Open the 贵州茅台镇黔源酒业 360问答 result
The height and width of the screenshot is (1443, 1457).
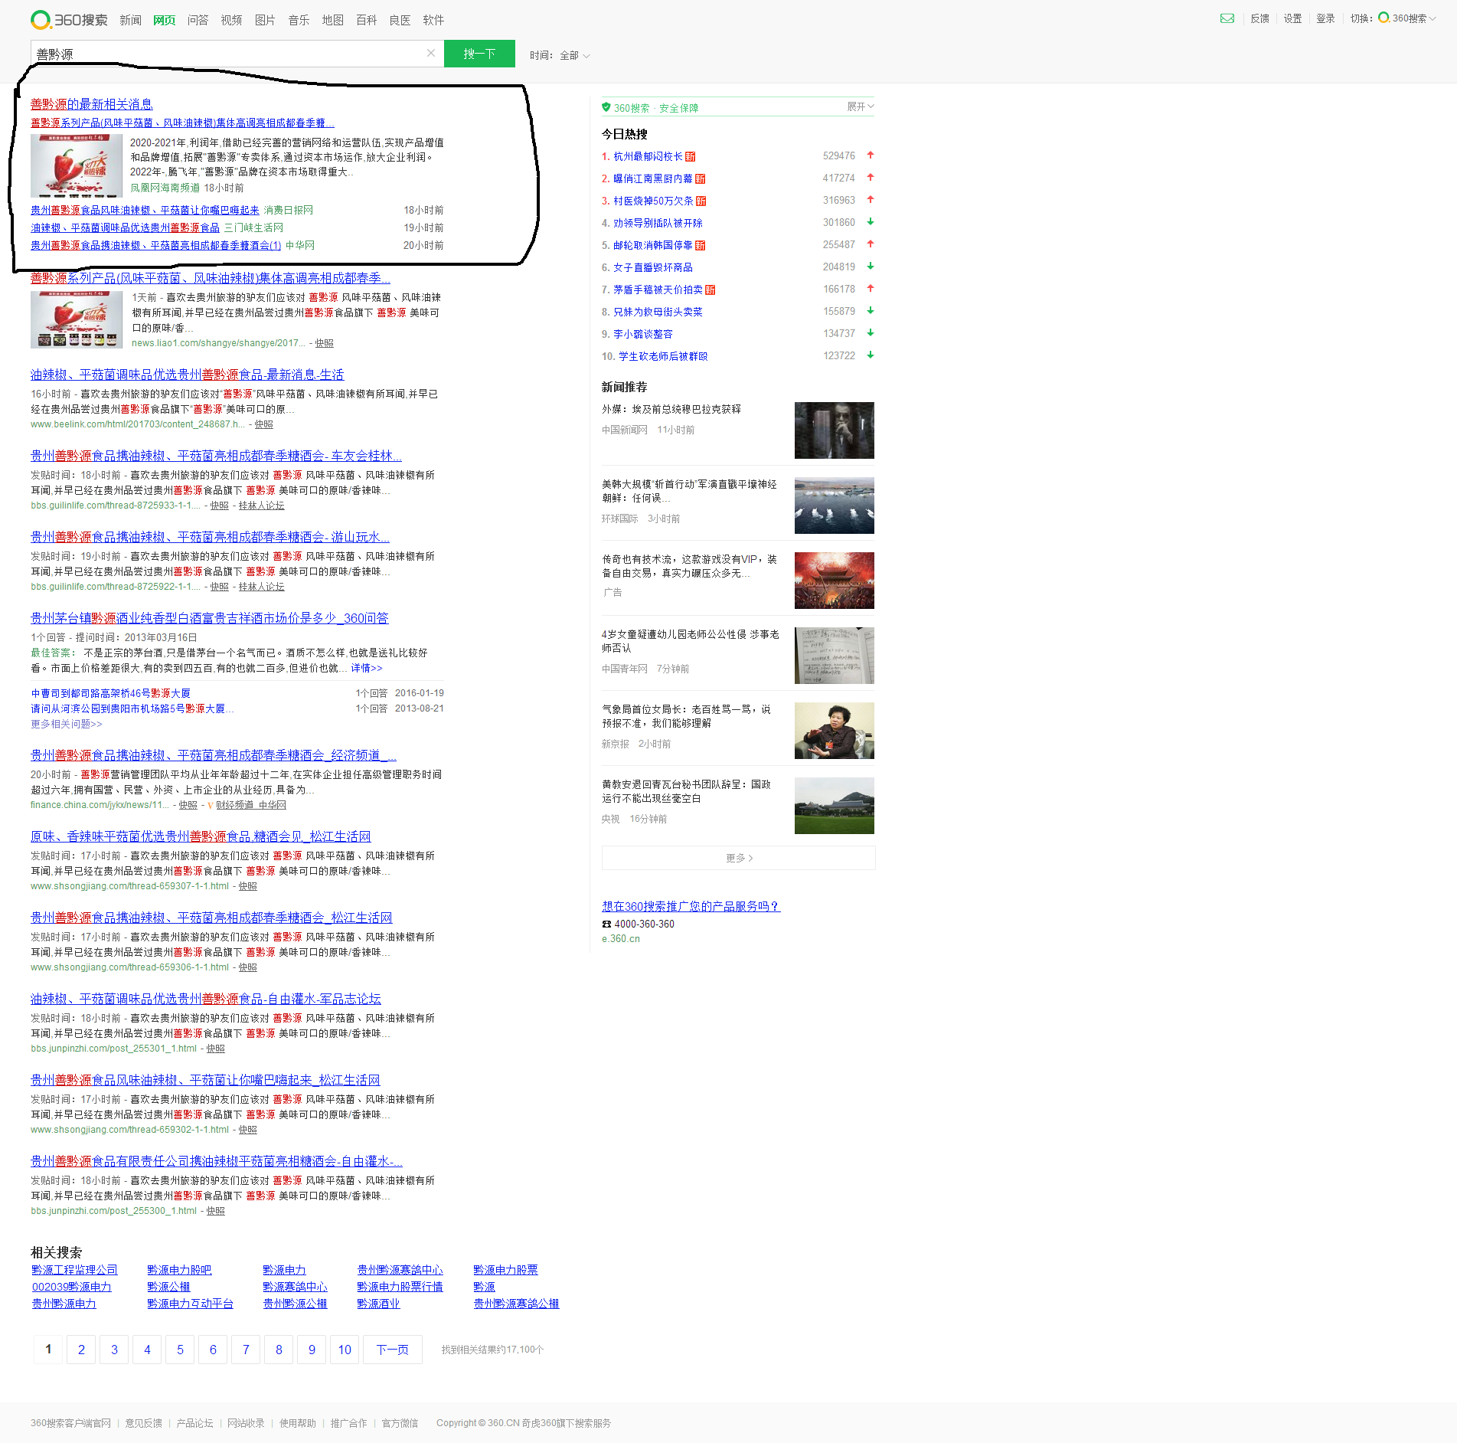tap(210, 618)
